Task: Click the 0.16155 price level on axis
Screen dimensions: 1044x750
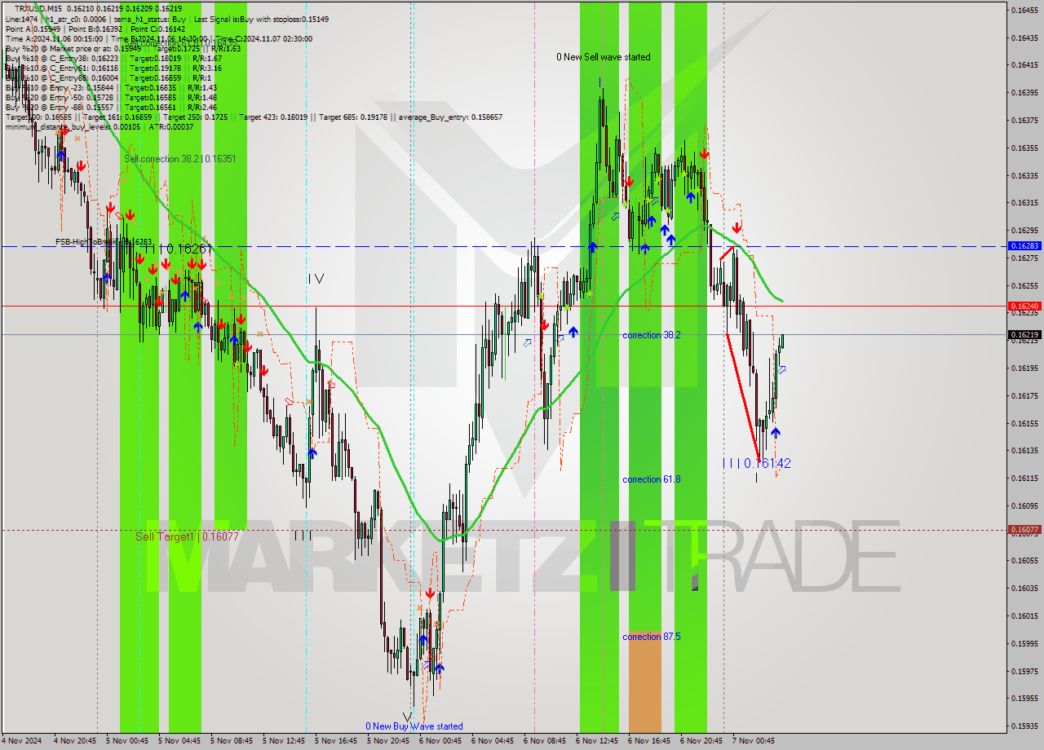Action: (1025, 423)
